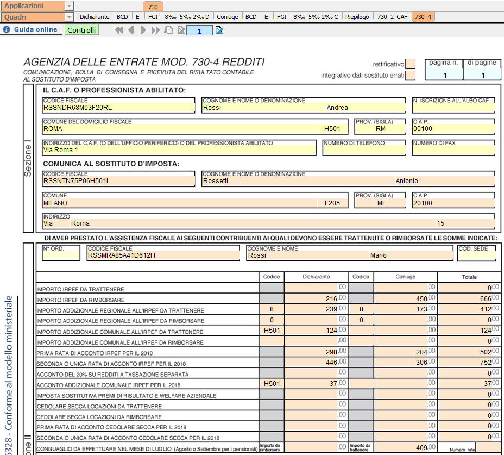The width and height of the screenshot is (504, 455).
Task: Jump to last page using double-right arrows
Action: pos(155,30)
